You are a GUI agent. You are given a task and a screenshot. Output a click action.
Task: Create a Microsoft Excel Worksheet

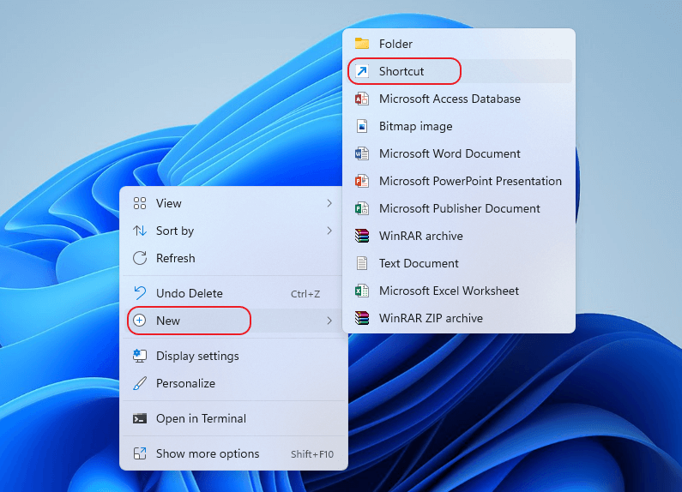459,291
